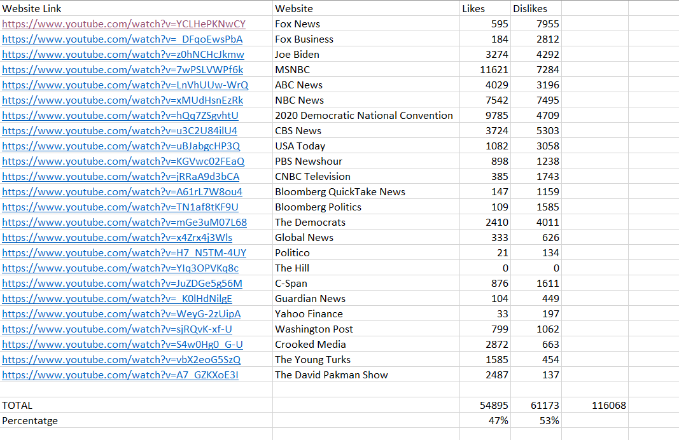Select the Website column header cell
The width and height of the screenshot is (679, 440).
(367, 8)
